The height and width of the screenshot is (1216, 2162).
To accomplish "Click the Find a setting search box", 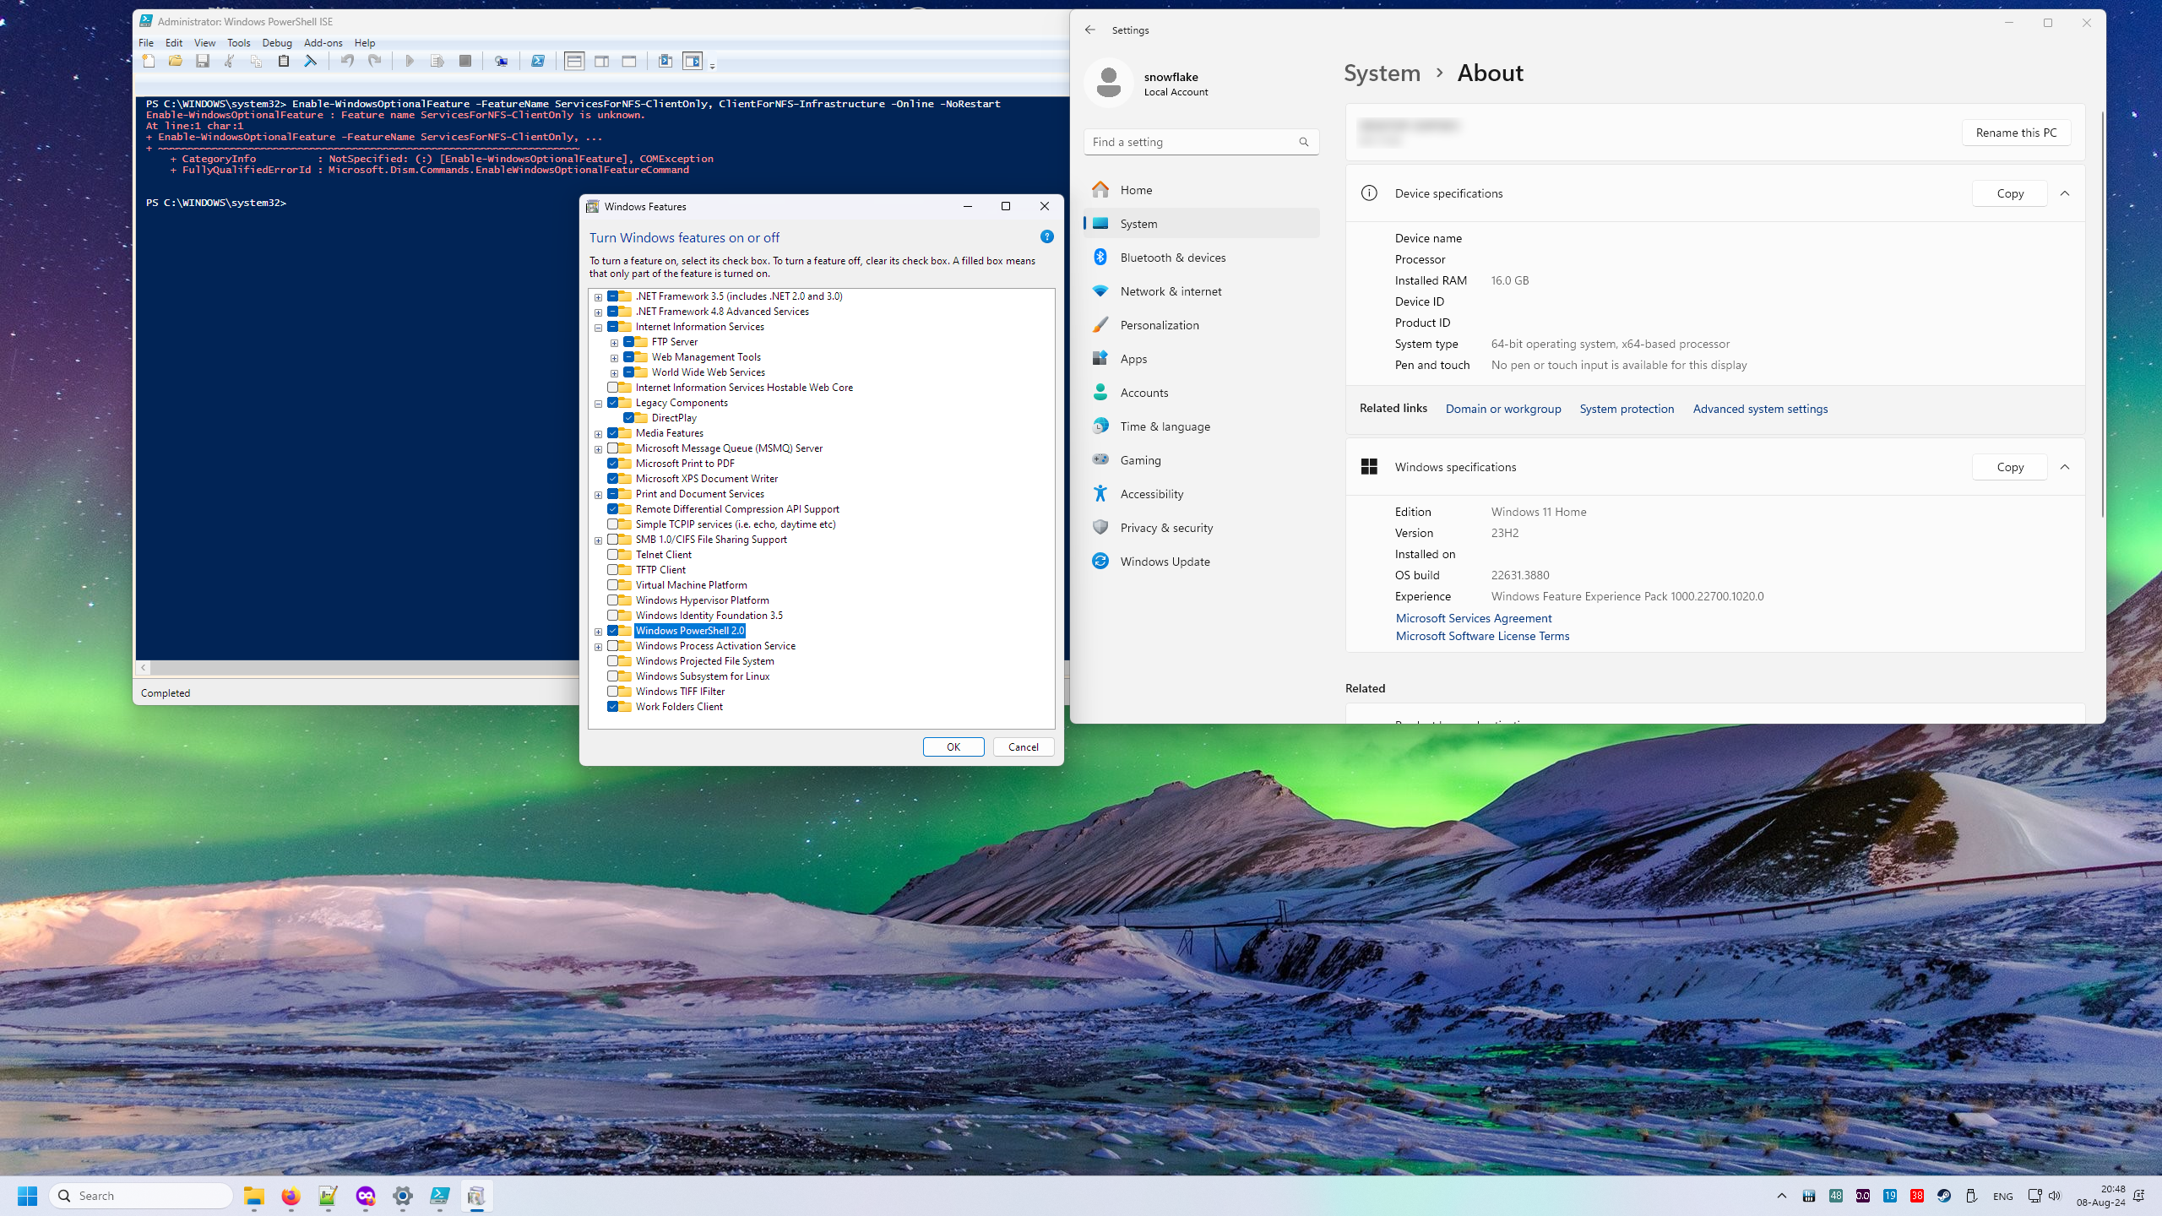I will tap(1201, 142).
